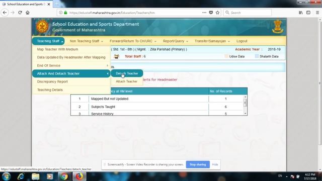
Task: Click the Total Staff count
Action: point(144,56)
